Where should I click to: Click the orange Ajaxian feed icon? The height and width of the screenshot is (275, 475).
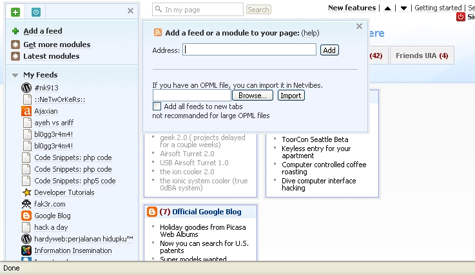(x=26, y=111)
